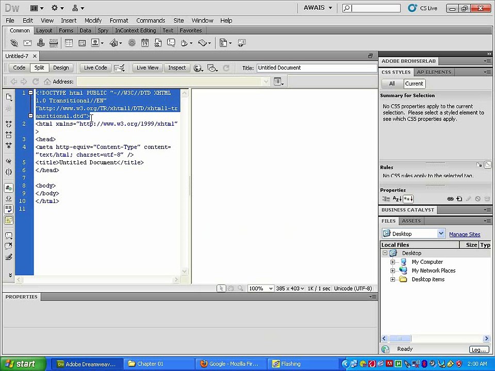Image resolution: width=495 pixels, height=371 pixels.
Task: Switch to Code view
Action: click(x=19, y=68)
